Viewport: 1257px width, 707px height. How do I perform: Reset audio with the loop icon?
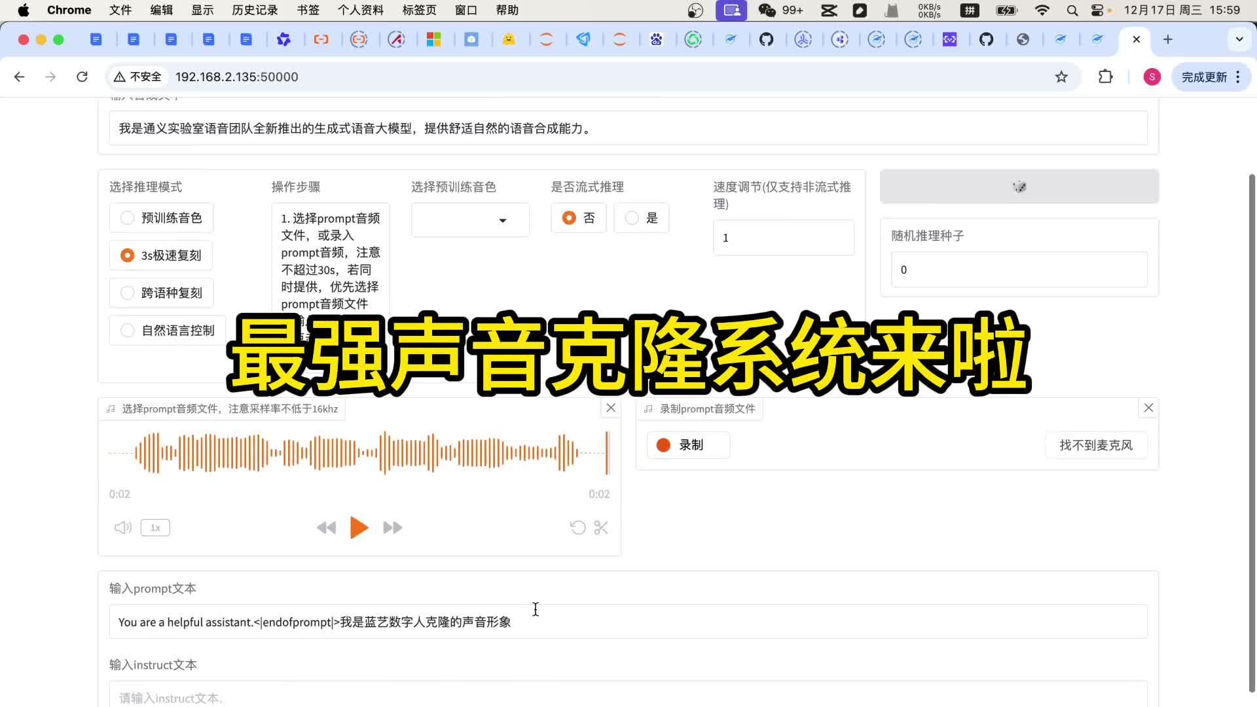(x=577, y=528)
